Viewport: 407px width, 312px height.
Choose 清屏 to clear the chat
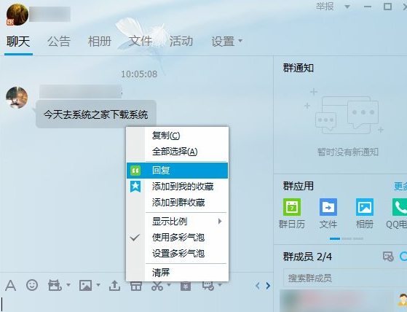coord(177,273)
